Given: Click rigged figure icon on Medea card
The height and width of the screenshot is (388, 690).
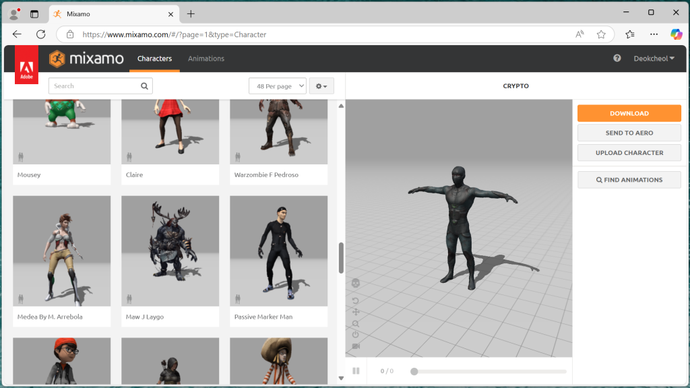Looking at the screenshot, I should (21, 299).
